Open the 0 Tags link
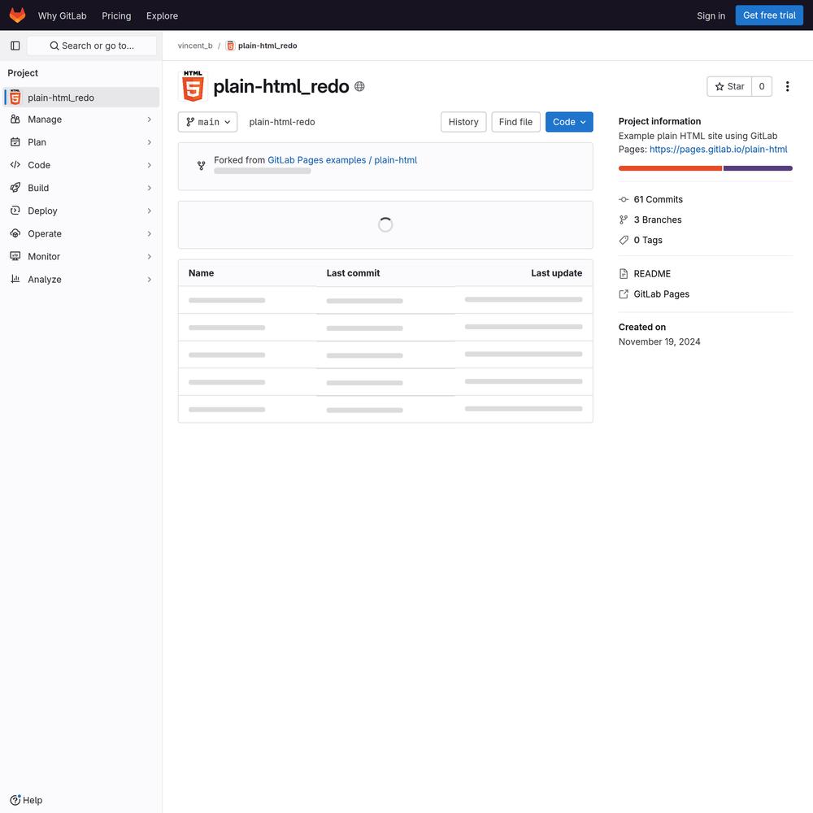This screenshot has width=813, height=813. click(x=648, y=240)
